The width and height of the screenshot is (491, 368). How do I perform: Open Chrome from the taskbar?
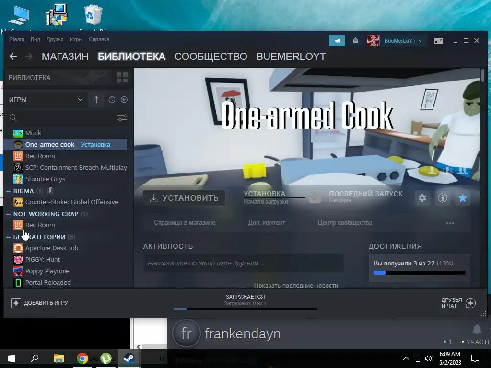point(82,358)
